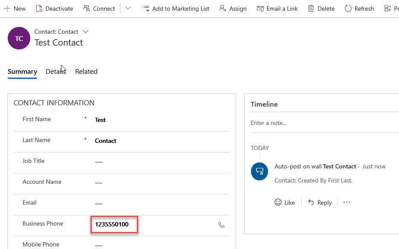Viewport: 399px width, 249px height.
Task: Click the Assign command label
Action: point(238,9)
